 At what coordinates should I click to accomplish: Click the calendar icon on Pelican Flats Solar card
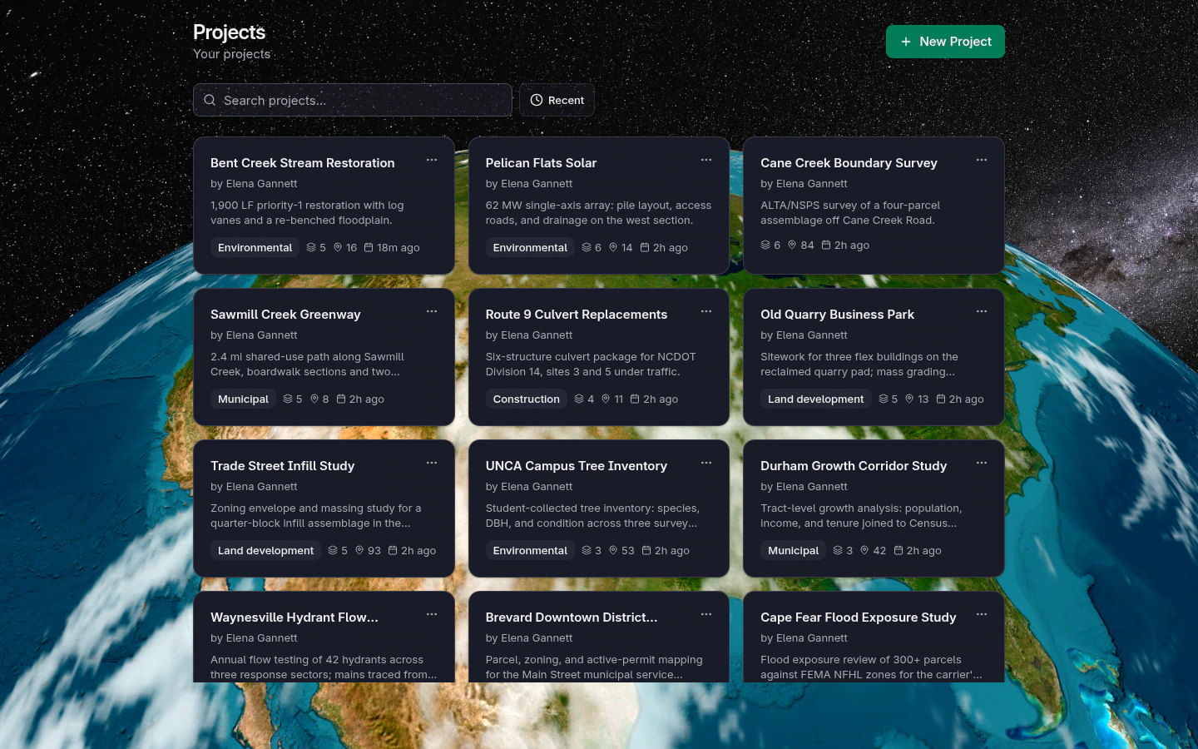(x=645, y=247)
